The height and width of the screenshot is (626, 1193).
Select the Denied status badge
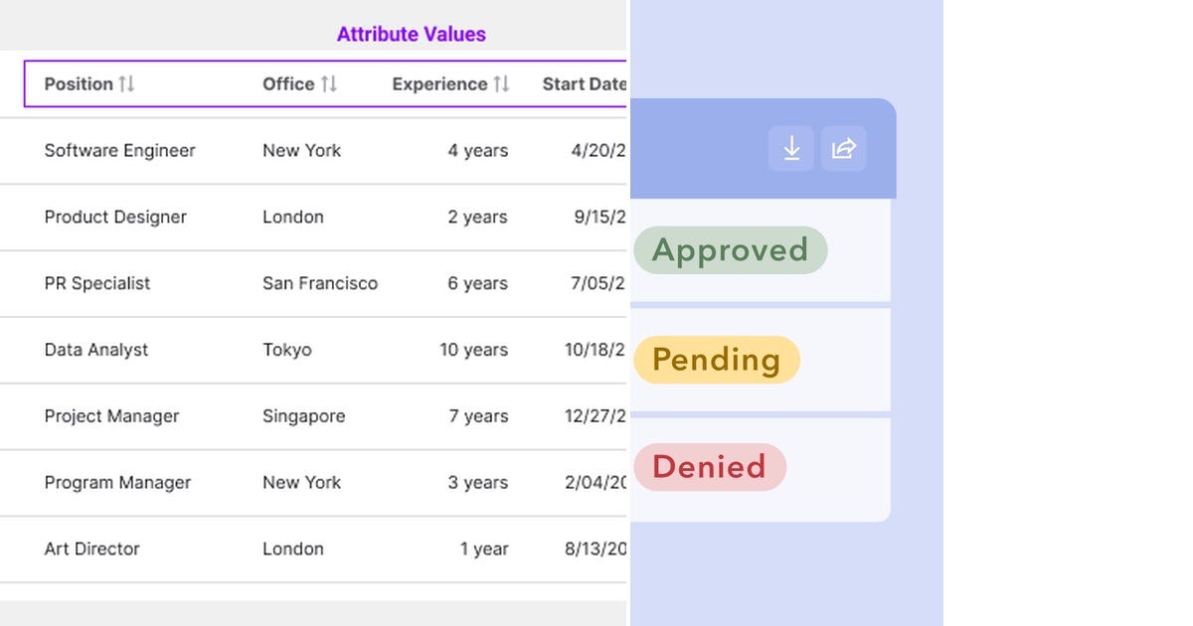click(x=709, y=467)
